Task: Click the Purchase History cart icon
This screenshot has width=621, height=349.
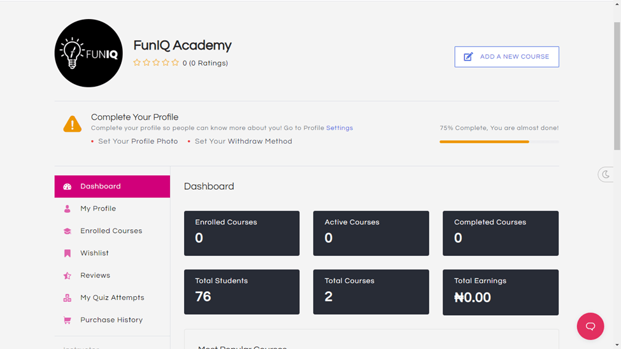Action: point(68,320)
